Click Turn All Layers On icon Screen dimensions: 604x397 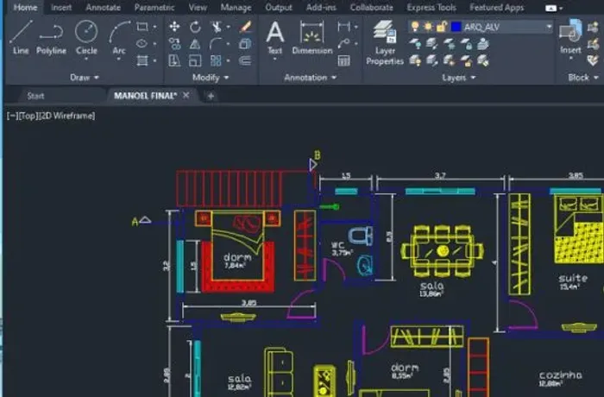pos(415,60)
